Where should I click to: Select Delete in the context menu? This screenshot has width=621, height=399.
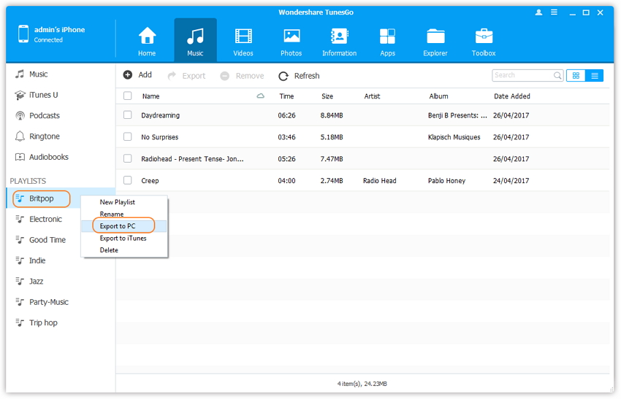pyautogui.click(x=109, y=250)
